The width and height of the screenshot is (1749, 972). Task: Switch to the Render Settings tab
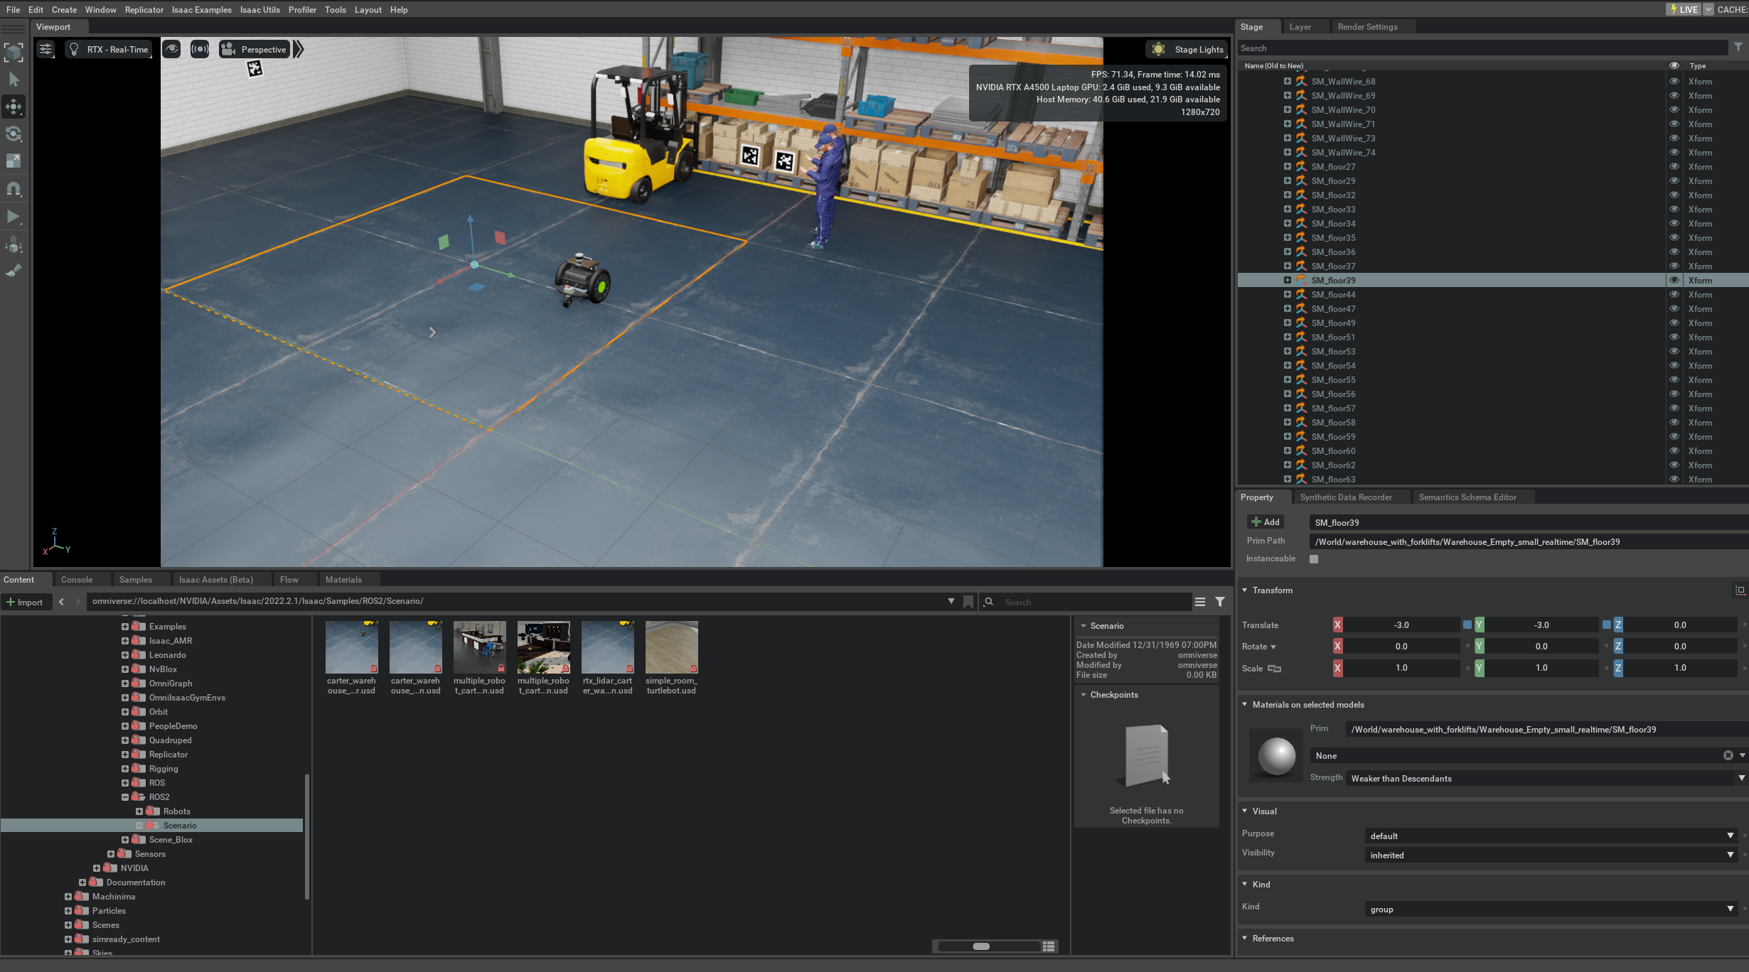click(x=1366, y=27)
